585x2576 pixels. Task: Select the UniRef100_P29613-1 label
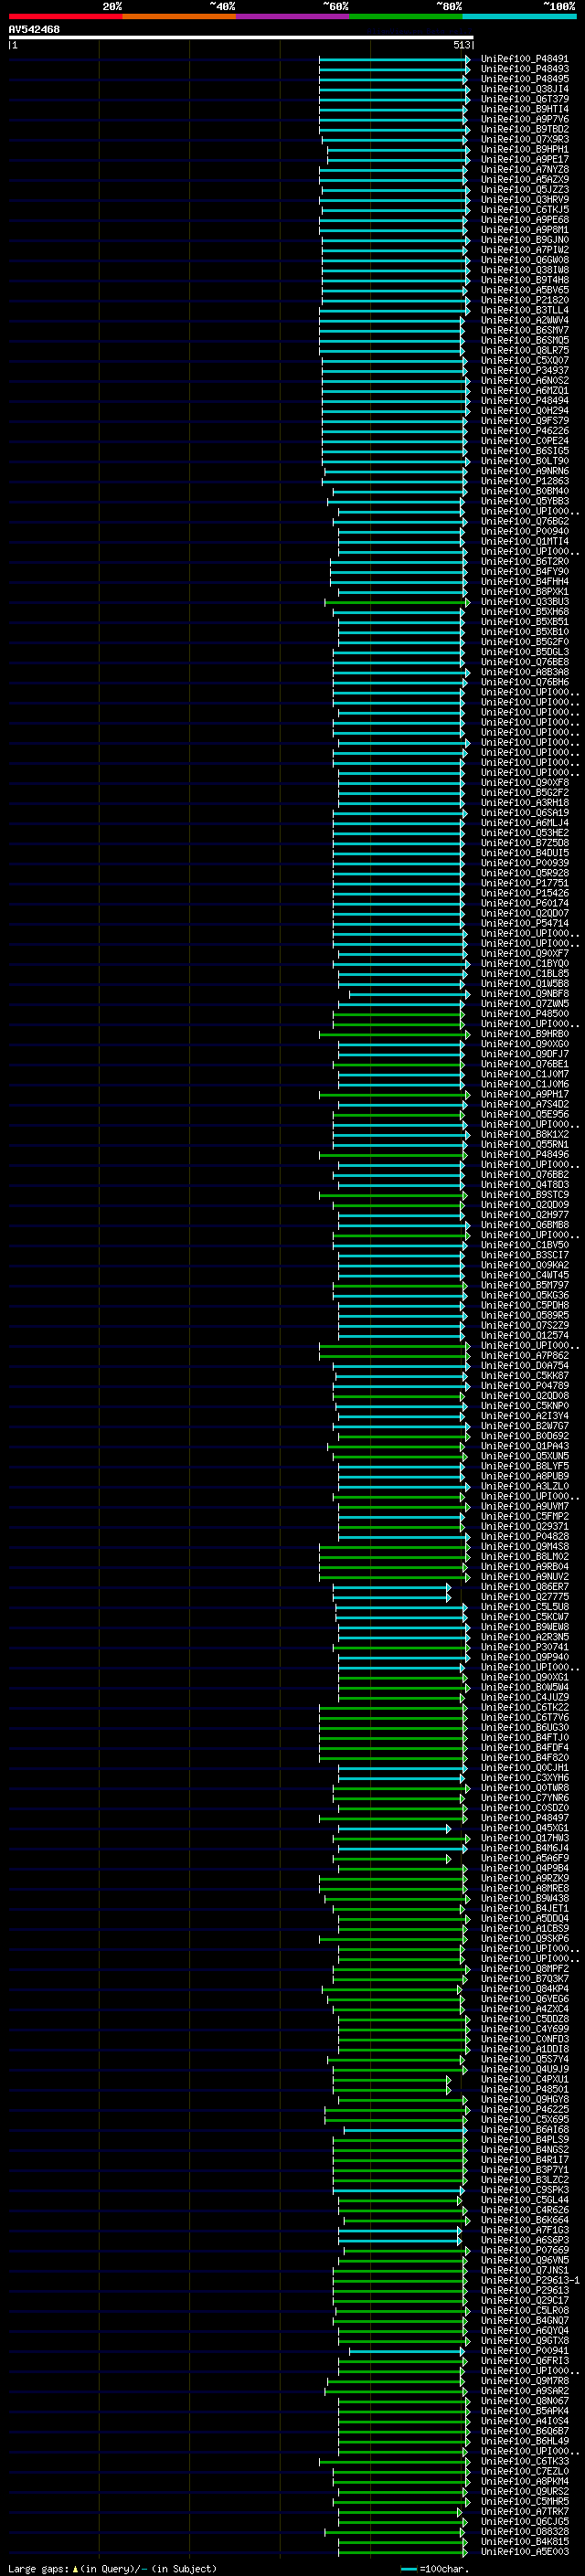tap(530, 2280)
